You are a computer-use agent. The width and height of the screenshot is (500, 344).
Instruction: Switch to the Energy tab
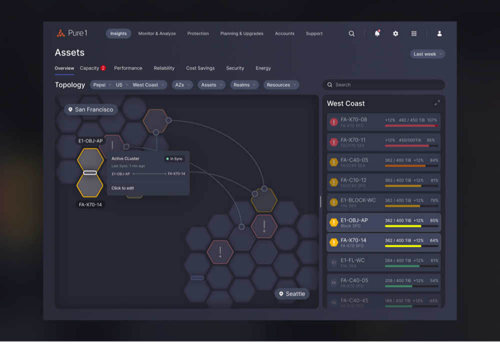[x=263, y=68]
